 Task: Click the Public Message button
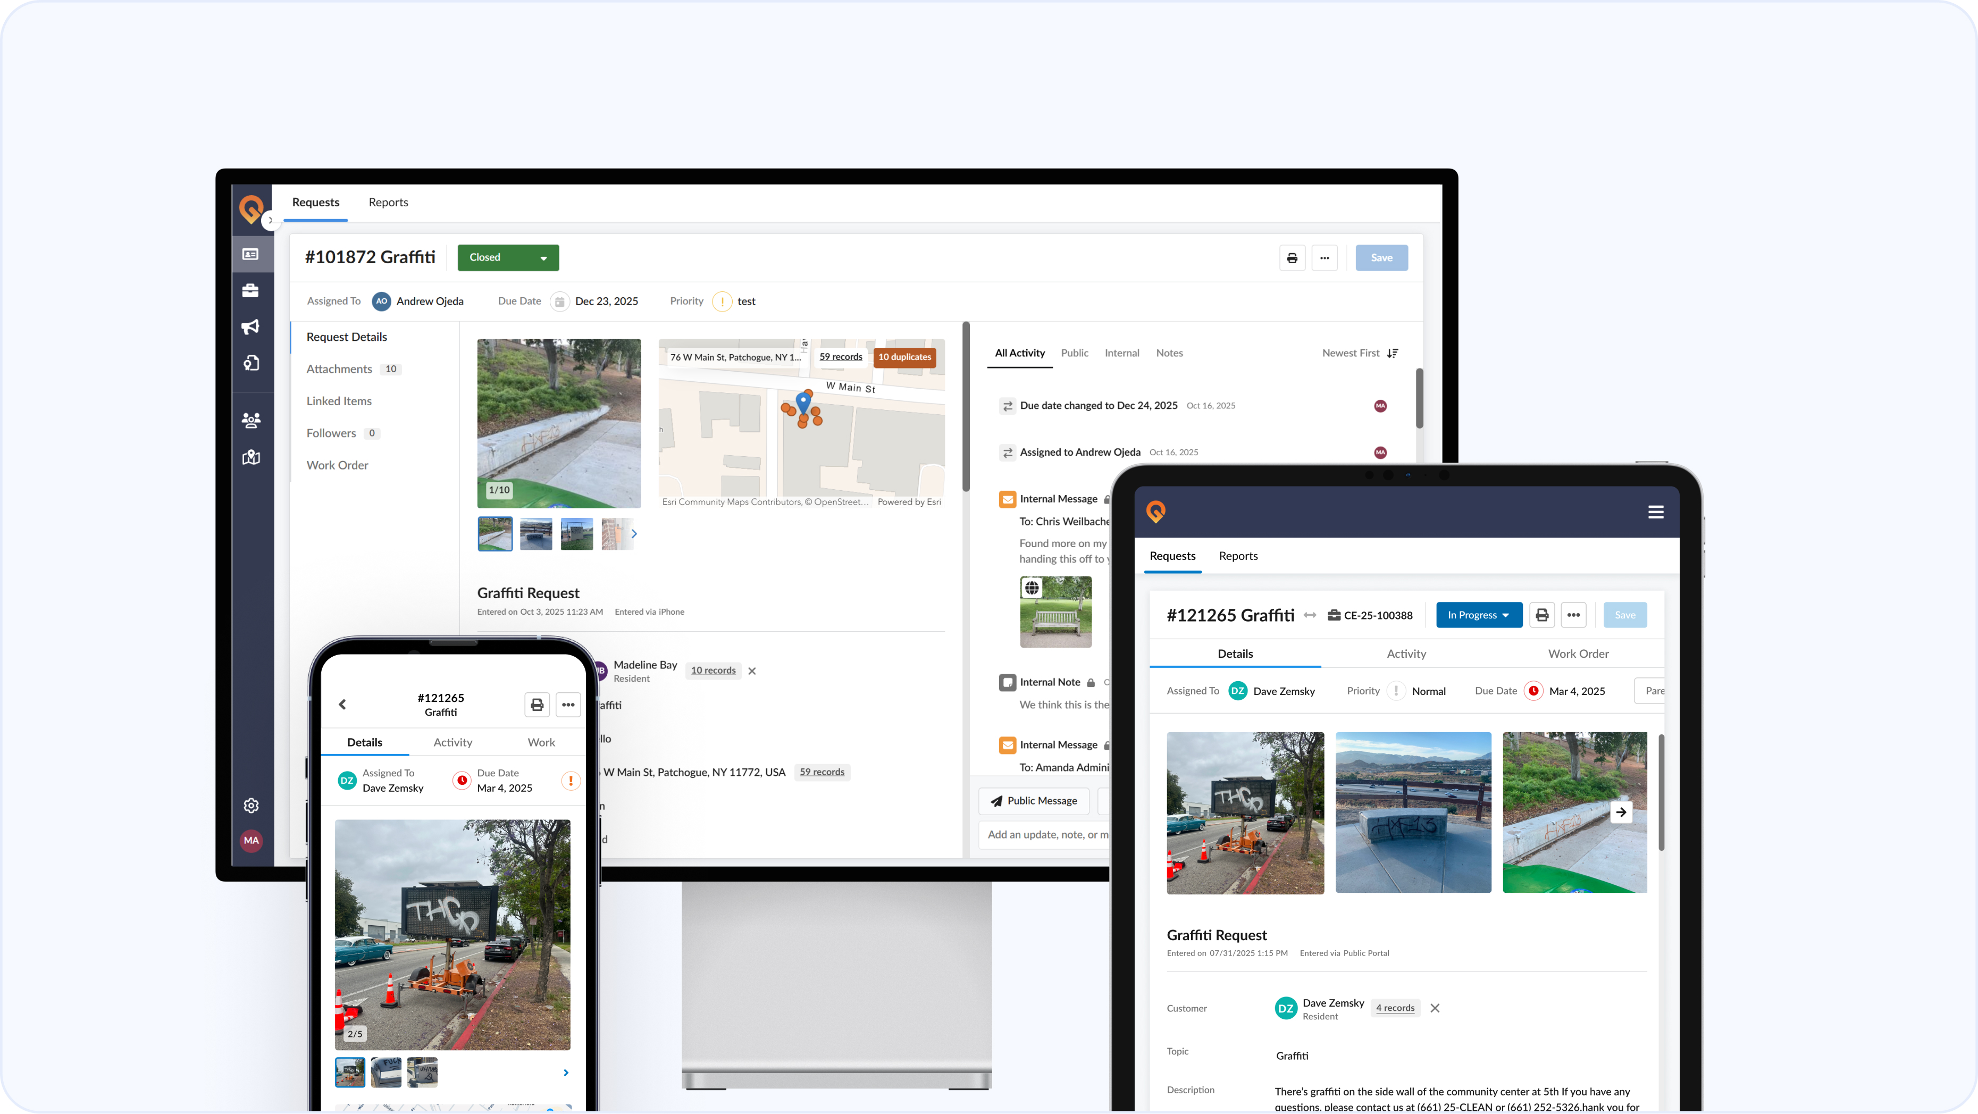1034,801
